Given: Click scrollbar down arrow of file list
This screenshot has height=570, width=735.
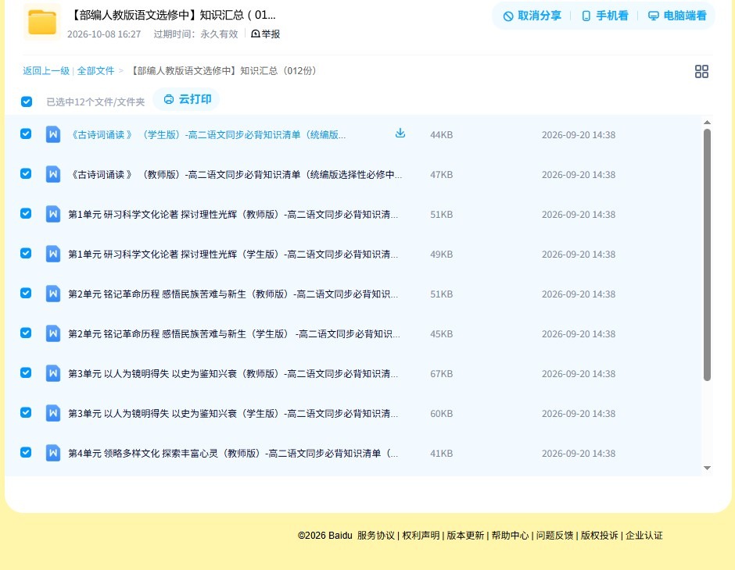Looking at the screenshot, I should [707, 468].
